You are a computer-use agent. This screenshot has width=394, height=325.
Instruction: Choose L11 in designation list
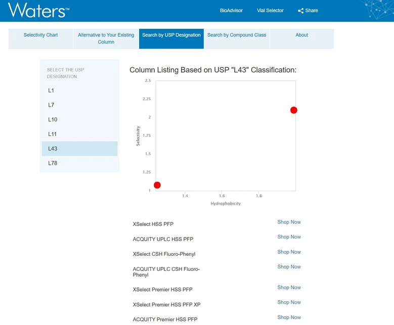79,134
